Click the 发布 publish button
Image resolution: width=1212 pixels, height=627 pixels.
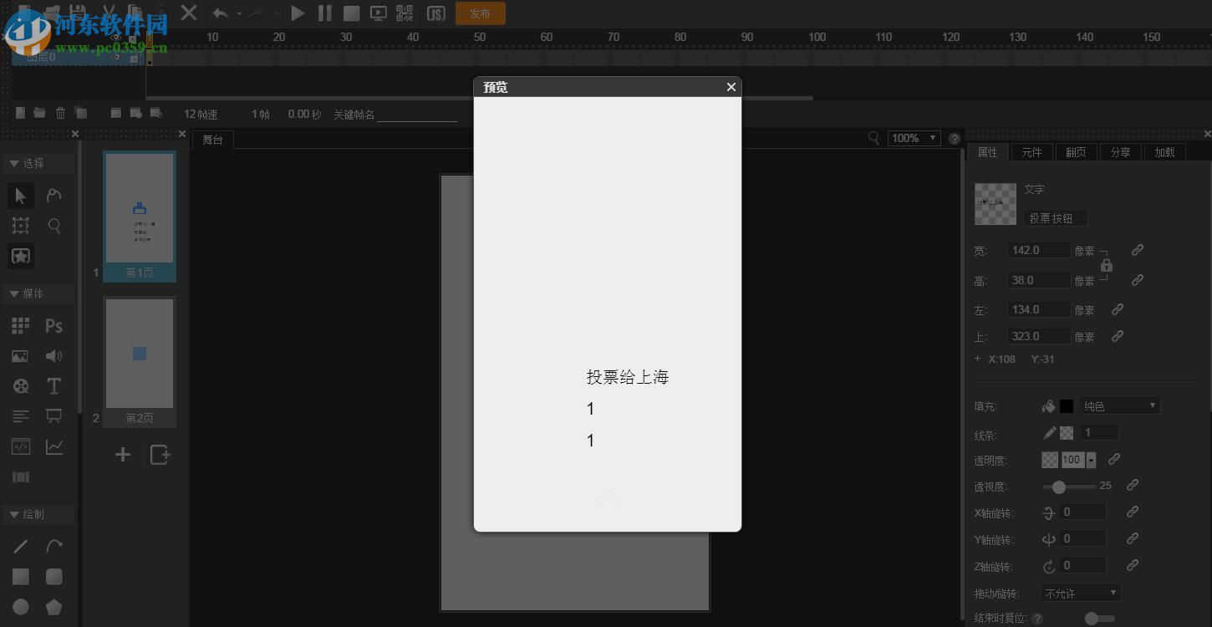480,13
